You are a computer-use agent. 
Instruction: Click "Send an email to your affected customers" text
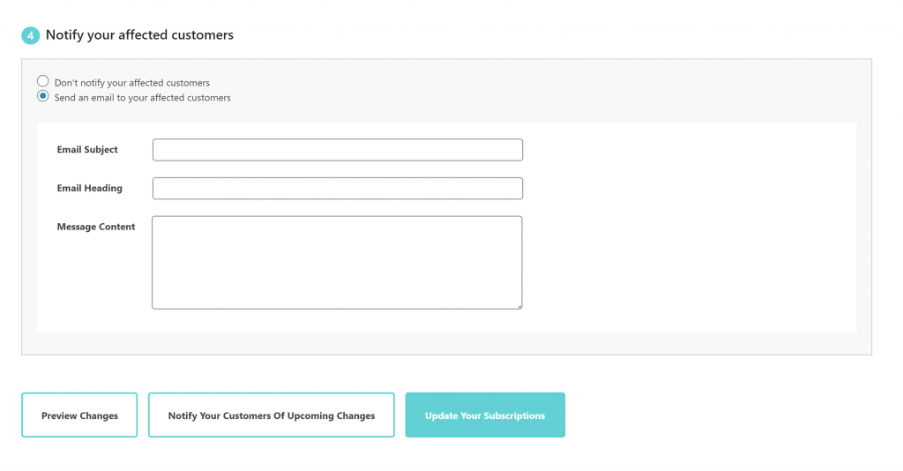[x=142, y=98]
